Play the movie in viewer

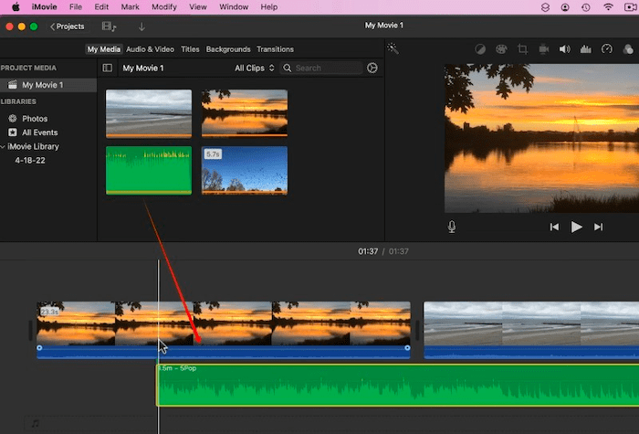[x=576, y=228]
